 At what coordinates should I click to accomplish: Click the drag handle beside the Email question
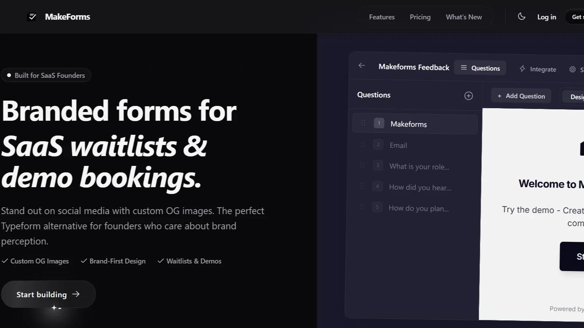click(362, 144)
